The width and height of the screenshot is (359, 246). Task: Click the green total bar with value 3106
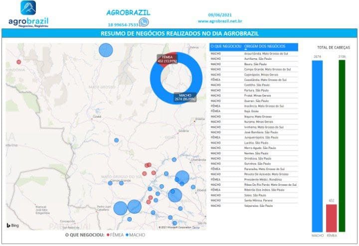pos(342,146)
